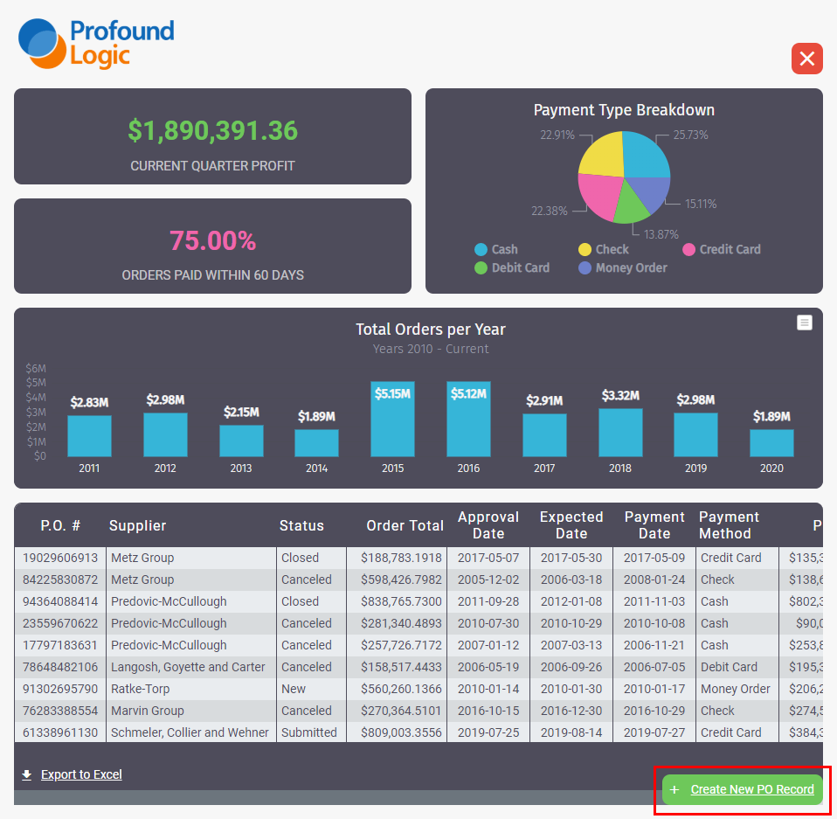Click the red close X button

[806, 59]
